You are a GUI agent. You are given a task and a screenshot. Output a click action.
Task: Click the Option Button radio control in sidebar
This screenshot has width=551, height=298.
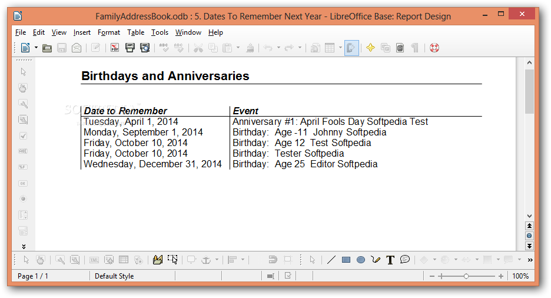pyautogui.click(x=23, y=199)
